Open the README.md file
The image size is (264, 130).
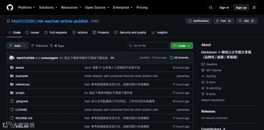24,118
